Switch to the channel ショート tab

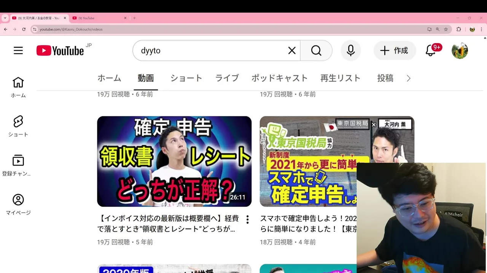186,78
